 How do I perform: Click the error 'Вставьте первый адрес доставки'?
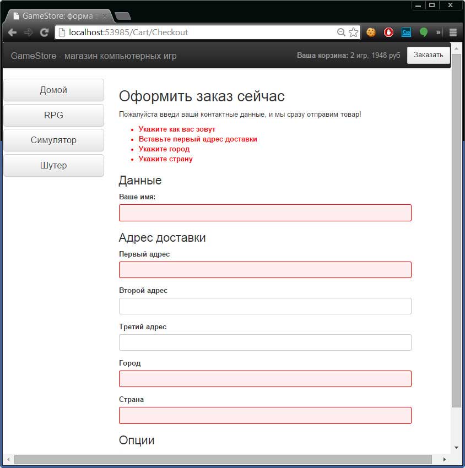[x=198, y=139]
